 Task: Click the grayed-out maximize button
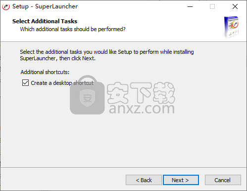point(212,6)
